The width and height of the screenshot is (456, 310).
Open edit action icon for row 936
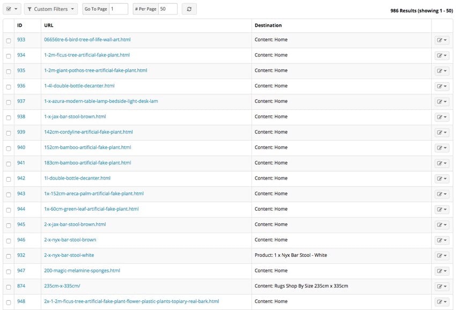click(x=442, y=86)
